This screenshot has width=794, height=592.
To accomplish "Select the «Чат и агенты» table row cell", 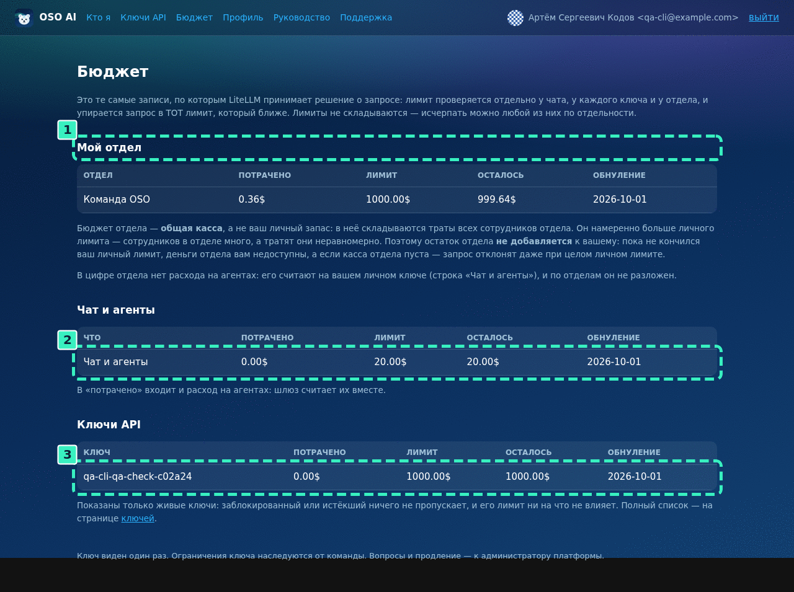I will (x=115, y=362).
